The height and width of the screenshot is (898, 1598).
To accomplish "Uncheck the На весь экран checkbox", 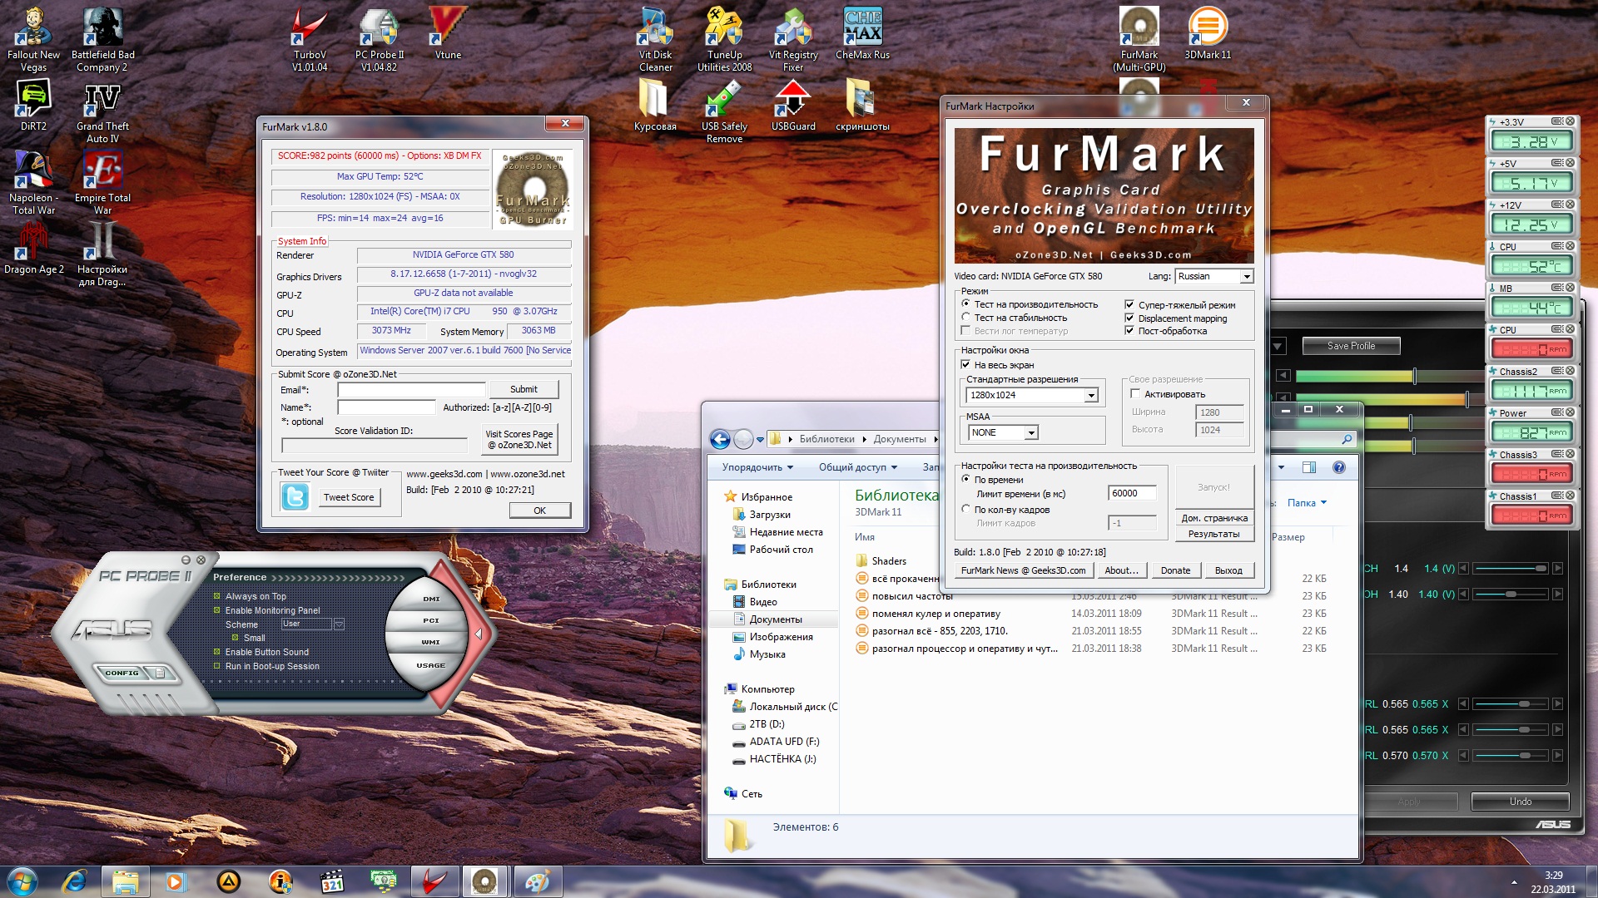I will 965,365.
